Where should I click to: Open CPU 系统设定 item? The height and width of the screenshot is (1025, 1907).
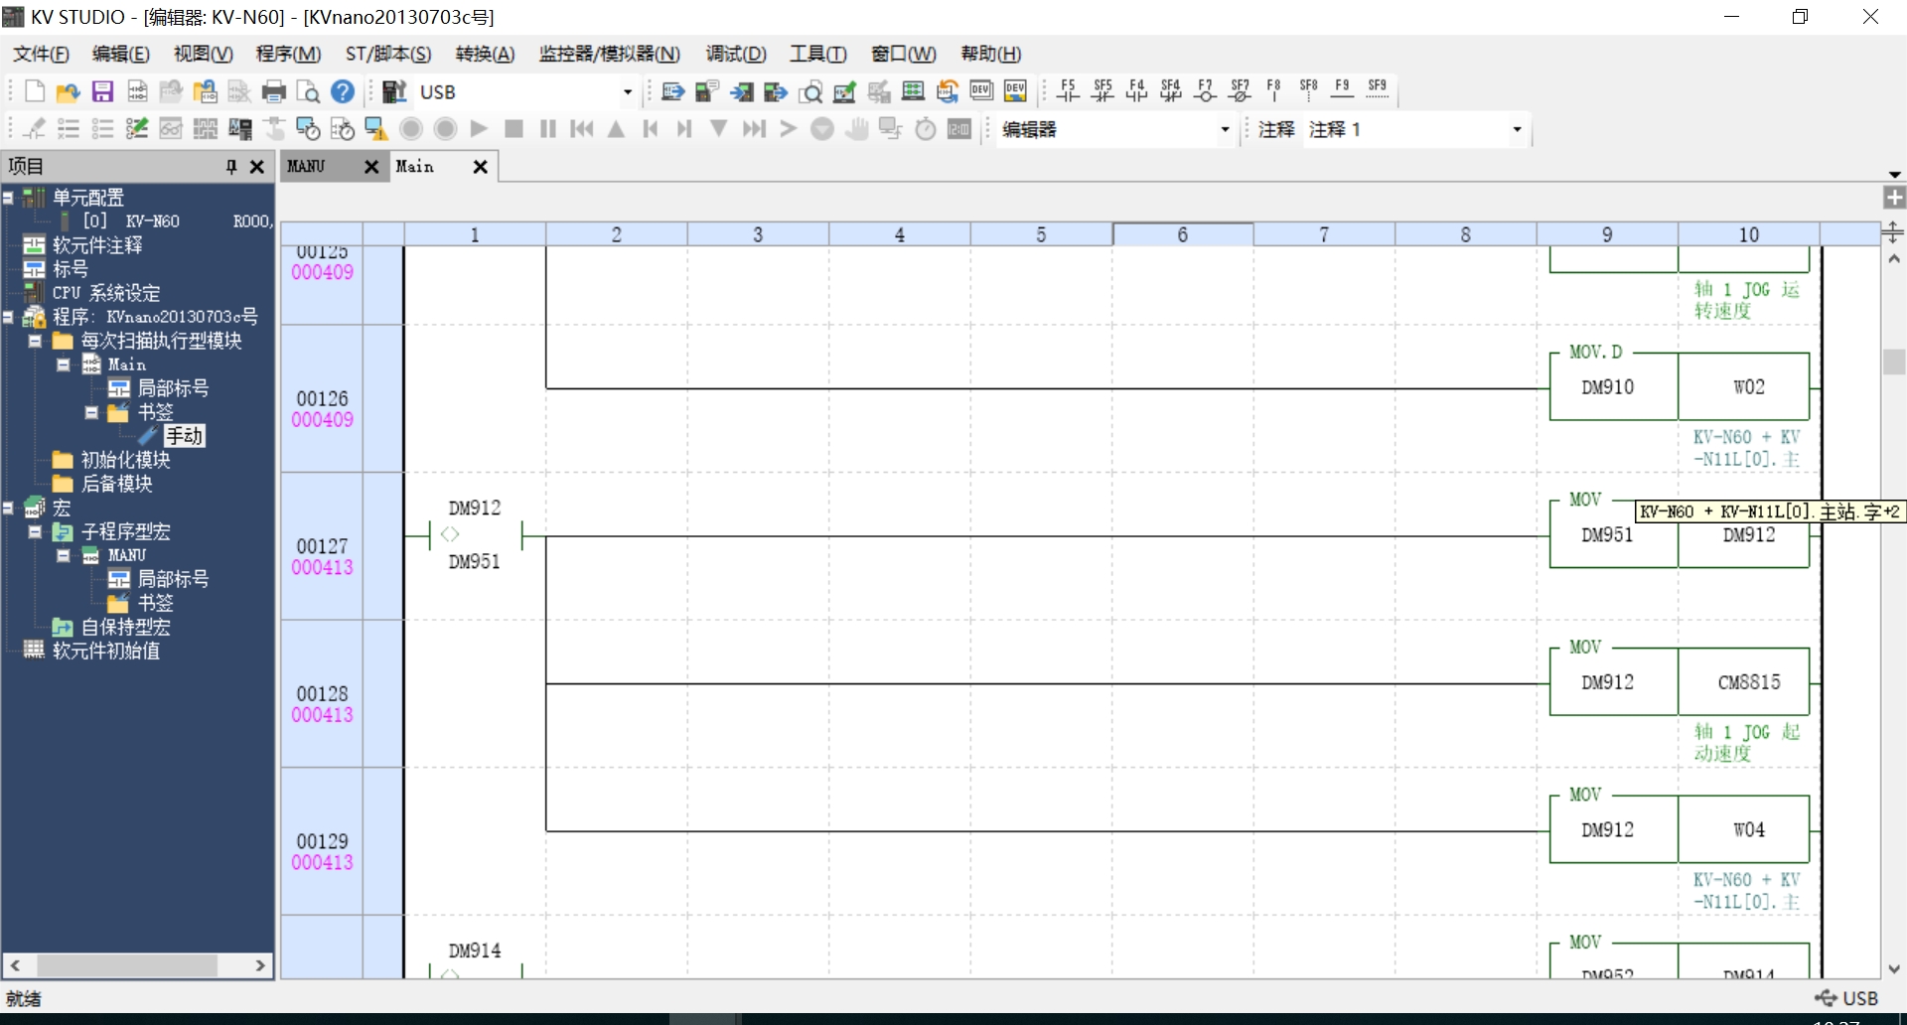[x=106, y=293]
